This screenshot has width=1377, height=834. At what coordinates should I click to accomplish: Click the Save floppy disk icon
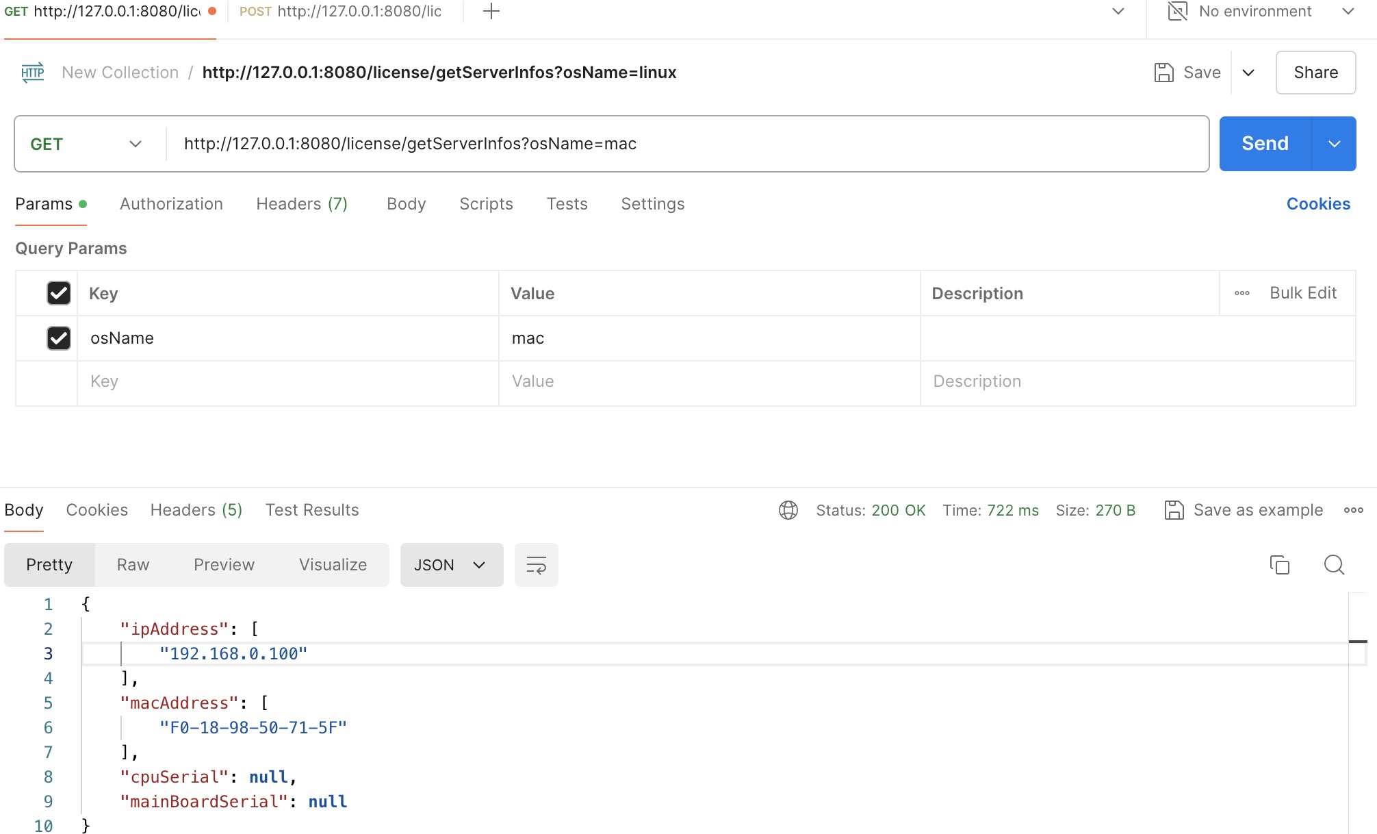tap(1163, 73)
